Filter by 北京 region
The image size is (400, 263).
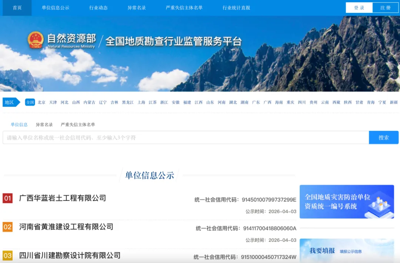[41, 102]
